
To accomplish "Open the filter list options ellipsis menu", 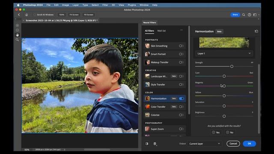I will [x=182, y=30].
